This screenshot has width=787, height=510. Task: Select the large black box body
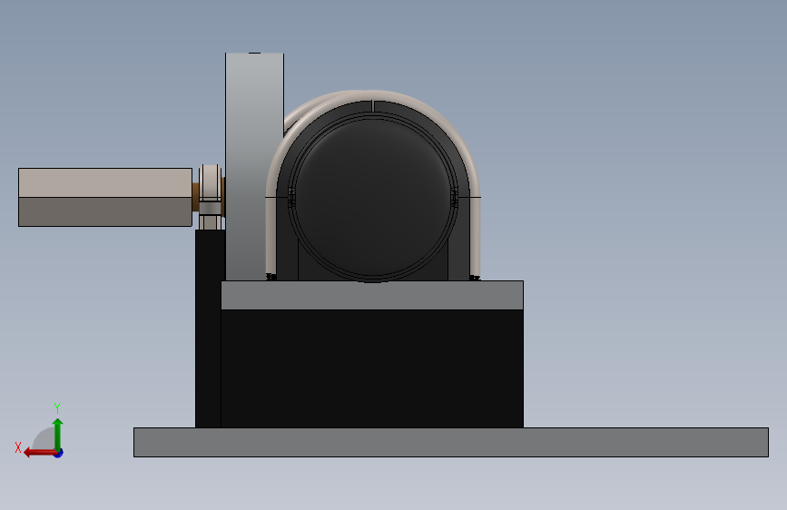point(372,368)
